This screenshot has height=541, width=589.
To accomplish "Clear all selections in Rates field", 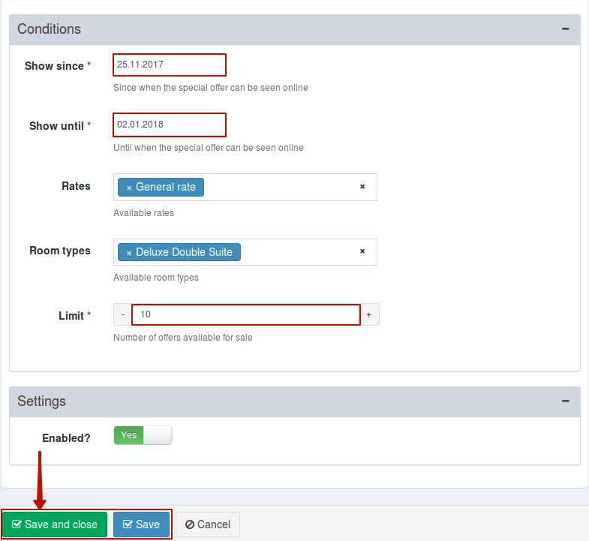I will 362,186.
